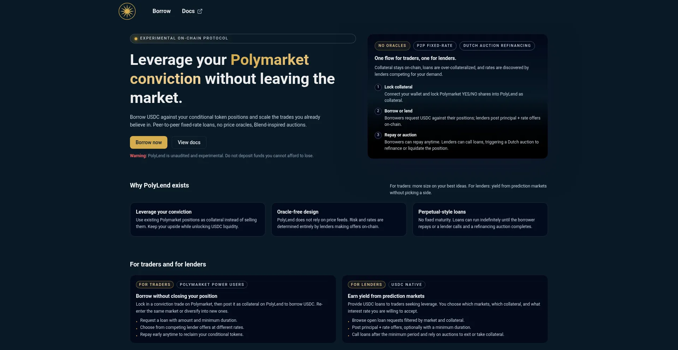Image resolution: width=678 pixels, height=350 pixels.
Task: Select step 3 circle for Repay or auction
Action: tap(378, 135)
